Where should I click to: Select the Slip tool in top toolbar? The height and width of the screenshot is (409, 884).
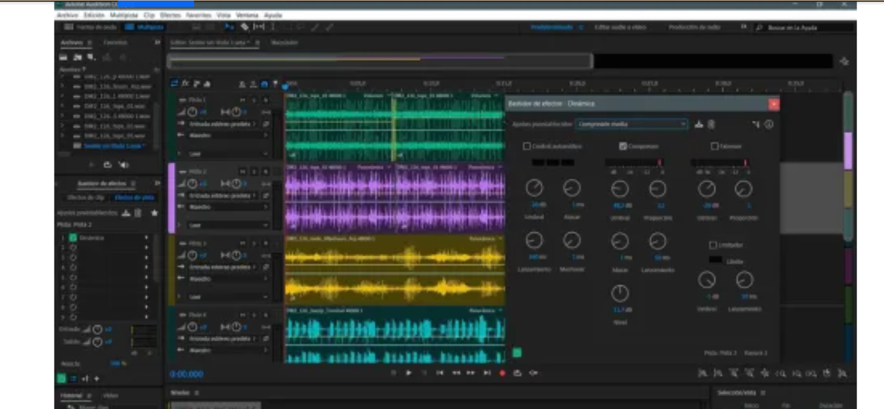(x=259, y=27)
